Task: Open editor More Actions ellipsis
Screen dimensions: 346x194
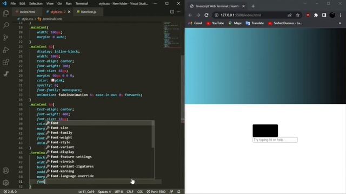Action: click(178, 12)
